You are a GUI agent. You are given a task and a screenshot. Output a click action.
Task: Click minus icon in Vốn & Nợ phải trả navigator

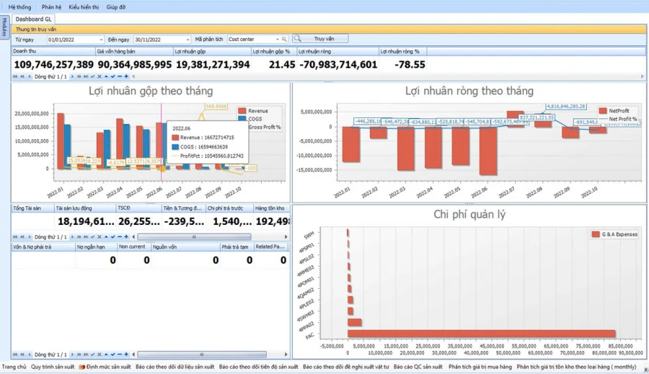pyautogui.click(x=120, y=355)
